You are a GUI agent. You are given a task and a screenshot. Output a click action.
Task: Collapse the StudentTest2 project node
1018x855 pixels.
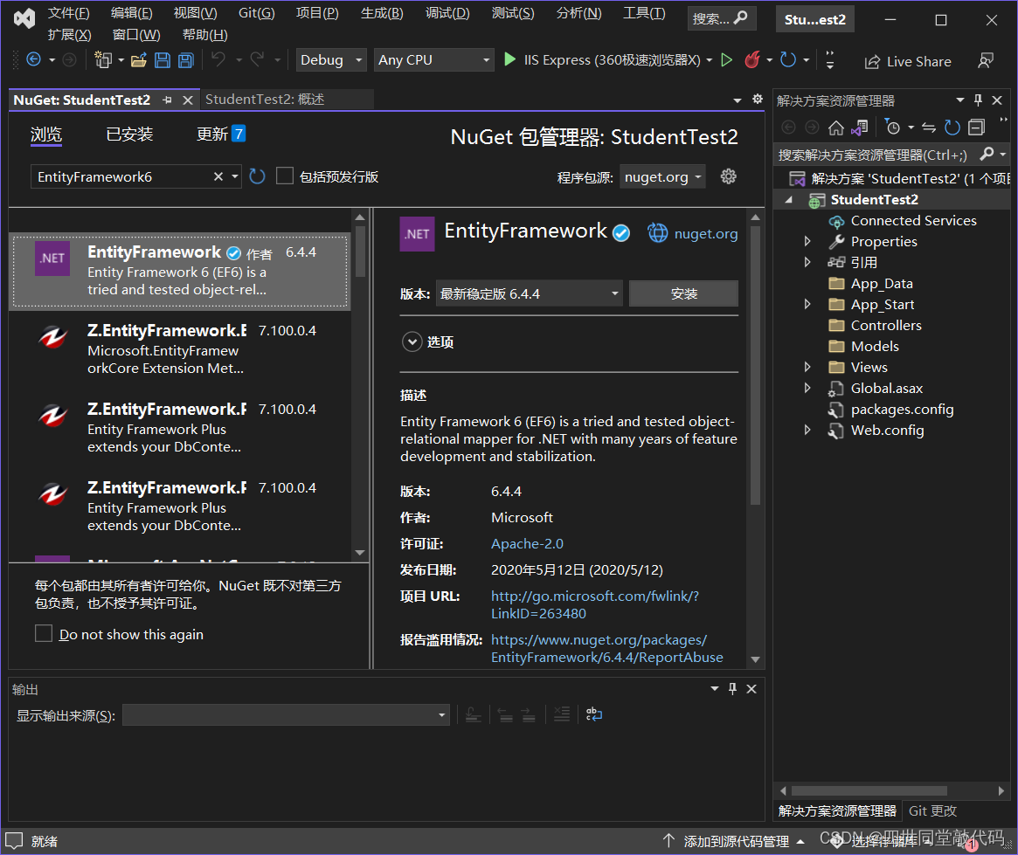[789, 200]
